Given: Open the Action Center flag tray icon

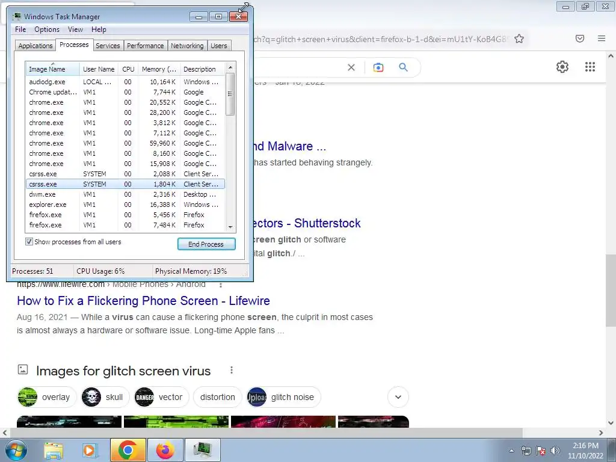Looking at the screenshot, I should tap(541, 451).
